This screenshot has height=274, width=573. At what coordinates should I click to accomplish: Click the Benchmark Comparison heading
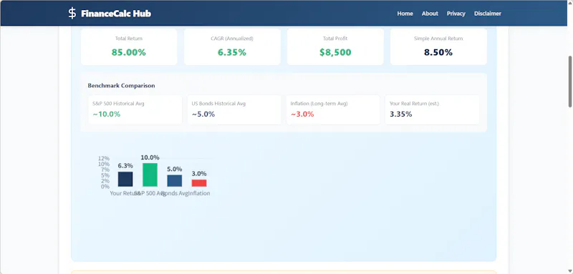click(x=121, y=86)
